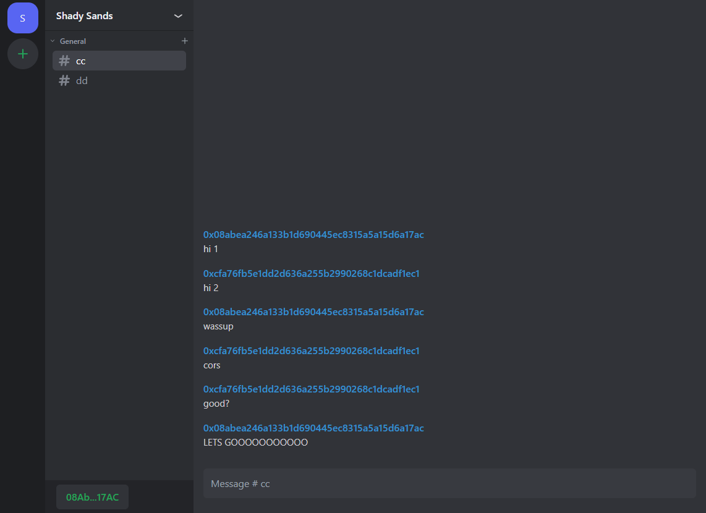Open the sender address link above 'hi 1'

pyautogui.click(x=313, y=235)
